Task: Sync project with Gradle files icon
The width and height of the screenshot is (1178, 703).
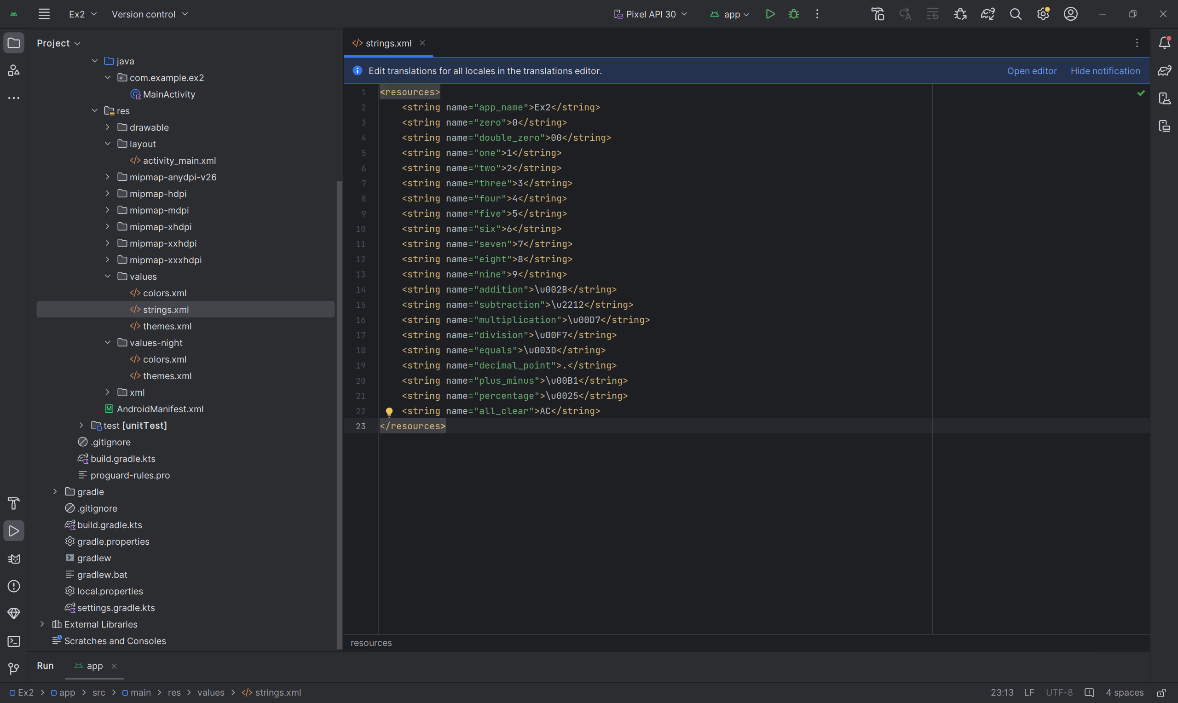Action: point(987,14)
